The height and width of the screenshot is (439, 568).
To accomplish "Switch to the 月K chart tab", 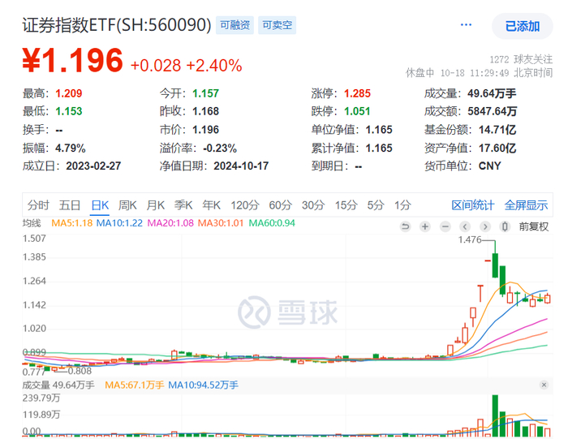I will click(156, 205).
